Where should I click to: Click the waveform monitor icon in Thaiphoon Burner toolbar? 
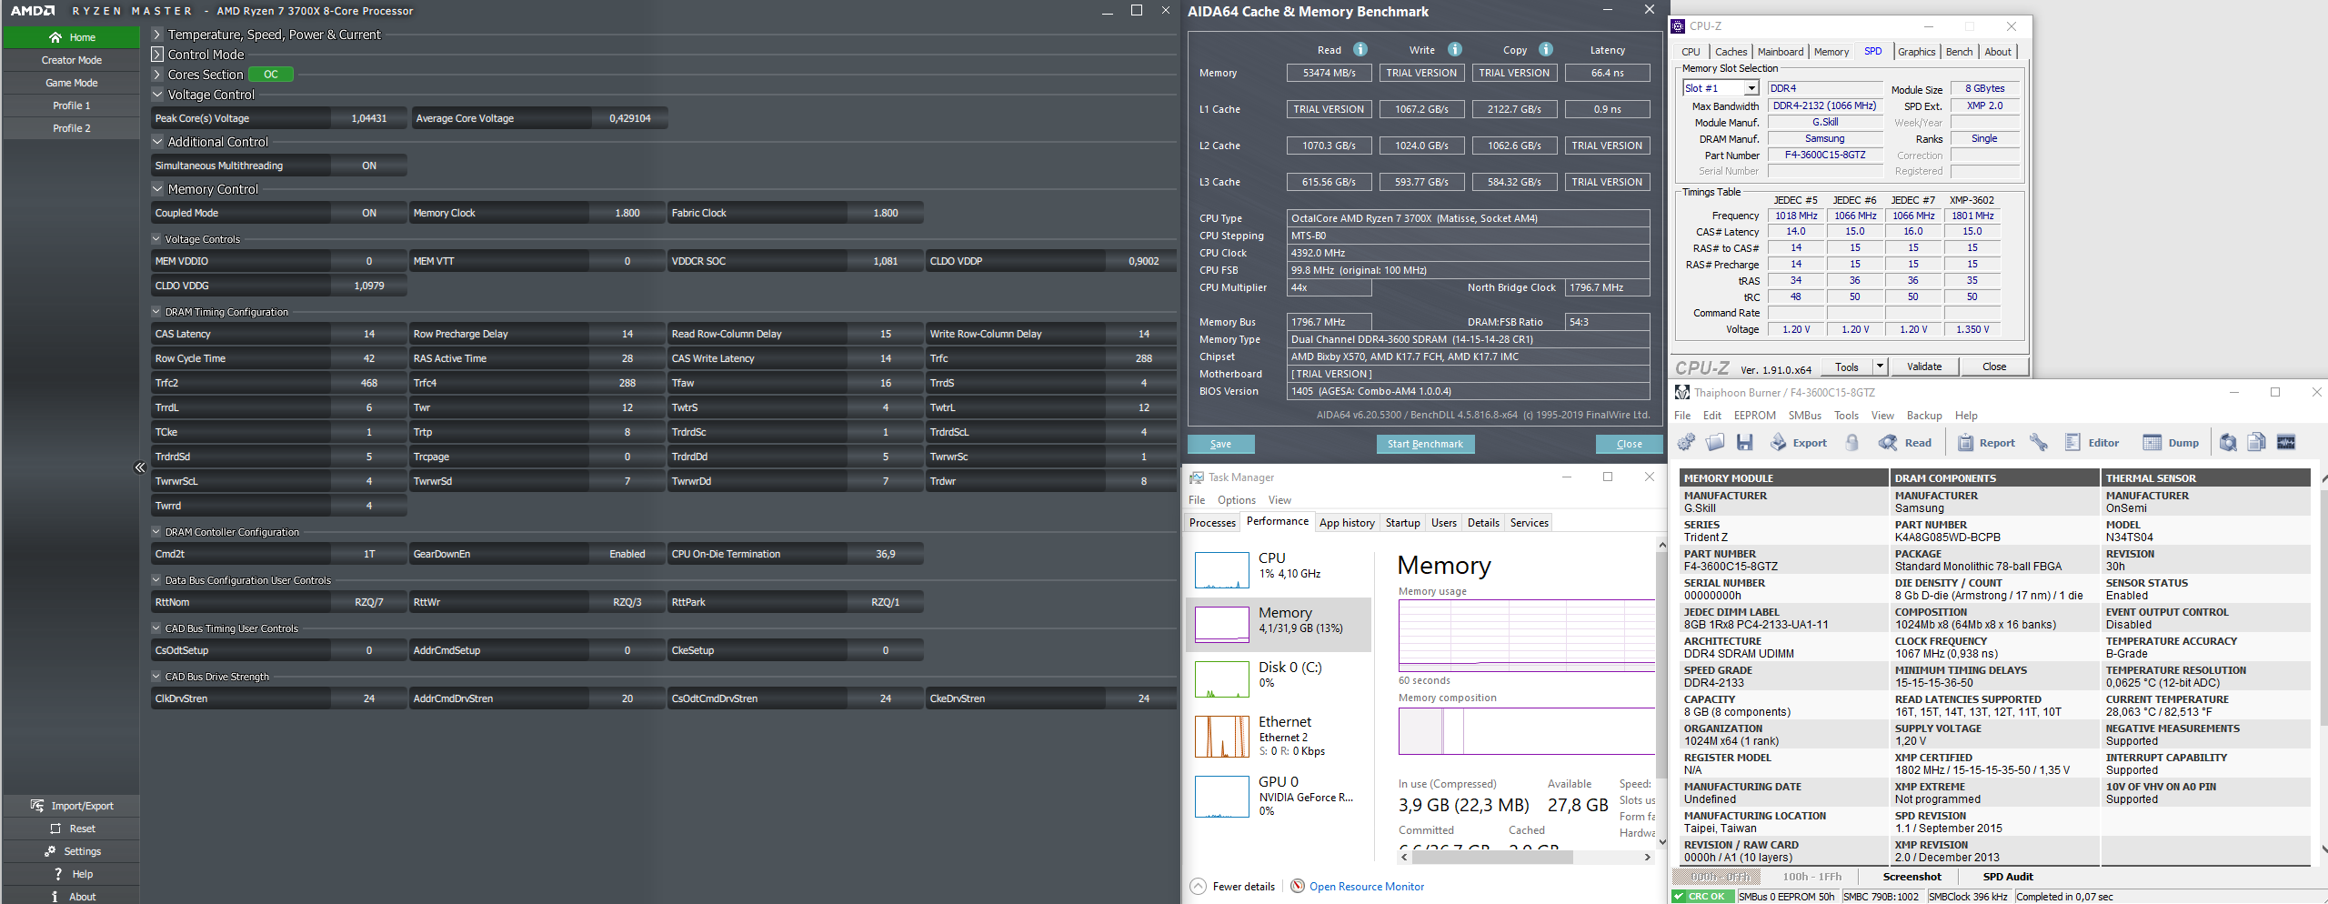(x=2286, y=442)
